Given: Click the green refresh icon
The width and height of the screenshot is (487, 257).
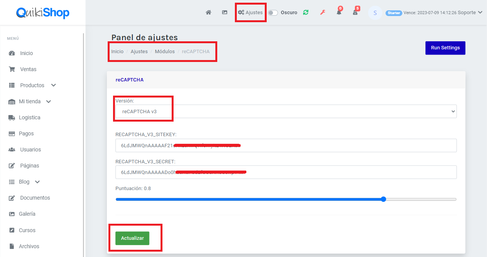Looking at the screenshot, I should (305, 12).
